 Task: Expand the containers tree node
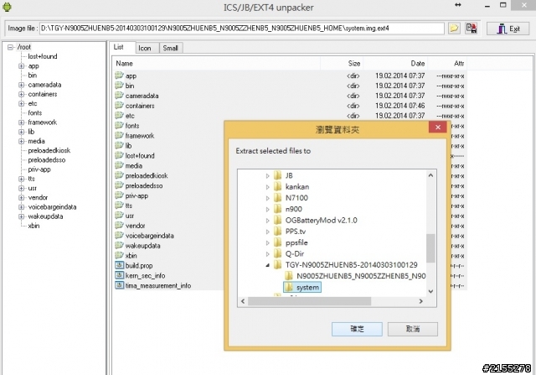click(22, 94)
